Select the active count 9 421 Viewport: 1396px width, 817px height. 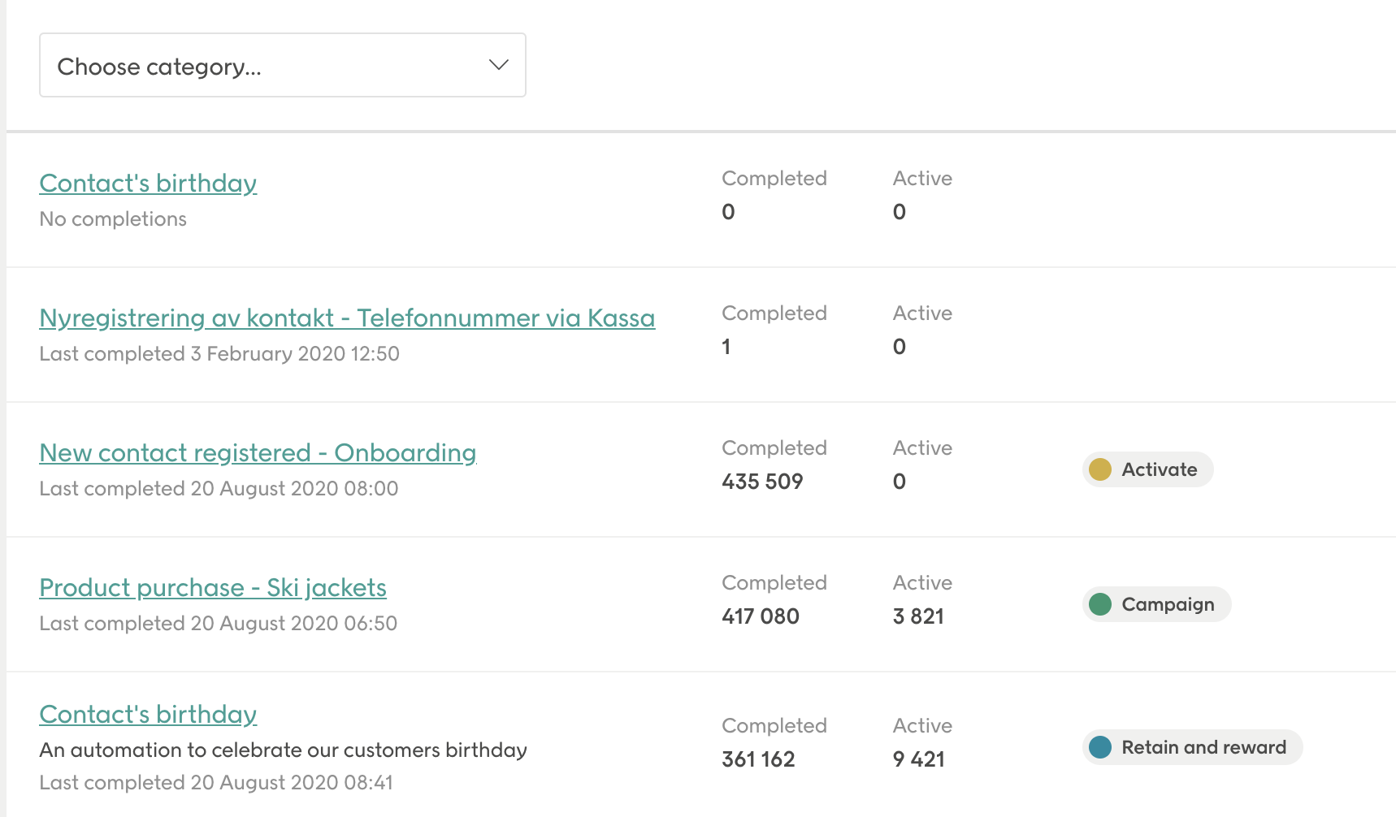[x=918, y=759]
